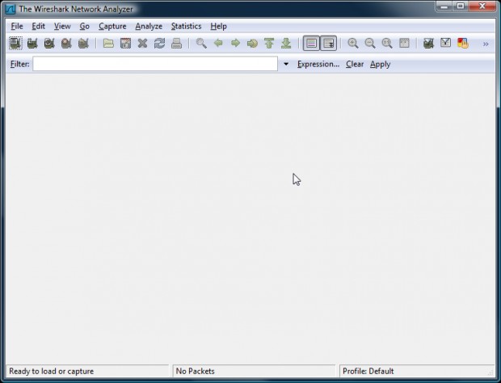Close this capture file X icon
The image size is (501, 383).
(142, 43)
